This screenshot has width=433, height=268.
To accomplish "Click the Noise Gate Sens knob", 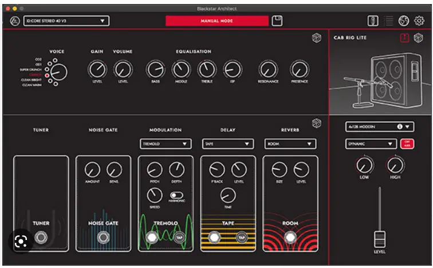I will coord(114,170).
